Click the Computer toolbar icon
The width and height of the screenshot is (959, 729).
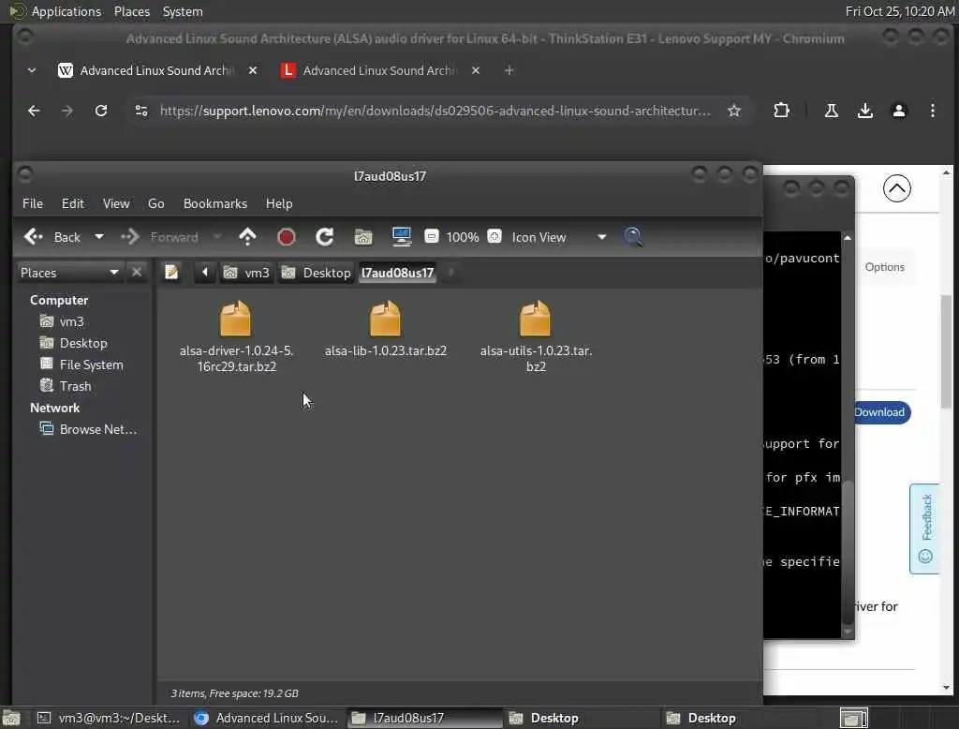402,237
